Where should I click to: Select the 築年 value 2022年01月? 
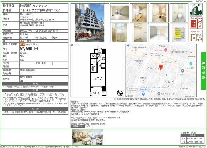[x=25, y=41]
